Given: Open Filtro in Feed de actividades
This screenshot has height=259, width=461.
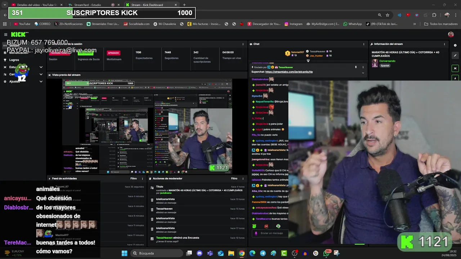Looking at the screenshot, I should [x=133, y=178].
